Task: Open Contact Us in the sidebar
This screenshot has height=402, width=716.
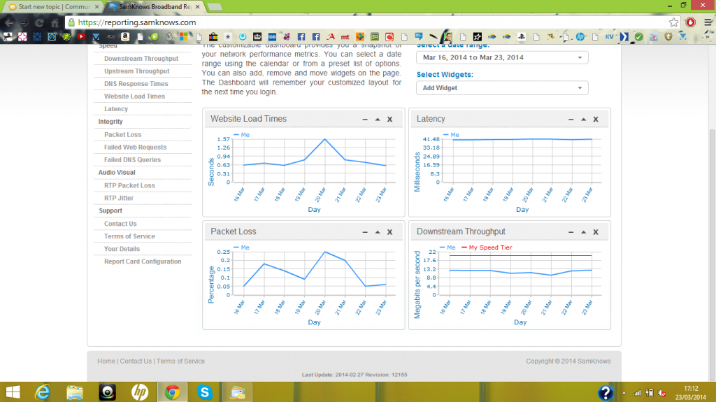Action: (x=120, y=224)
